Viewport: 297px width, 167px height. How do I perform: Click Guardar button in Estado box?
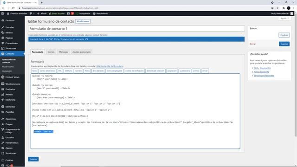(284, 44)
